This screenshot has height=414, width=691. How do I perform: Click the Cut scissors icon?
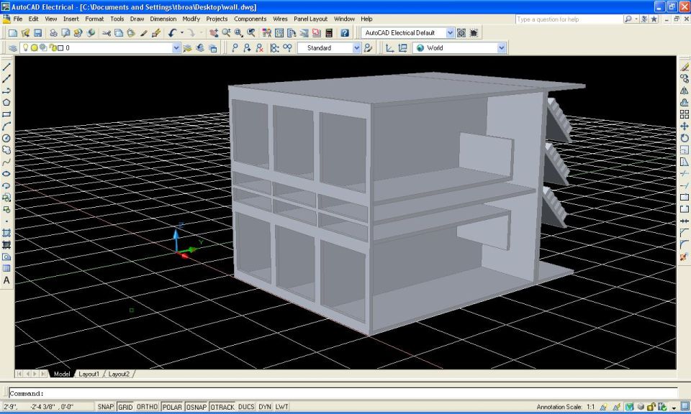pyautogui.click(x=107, y=33)
